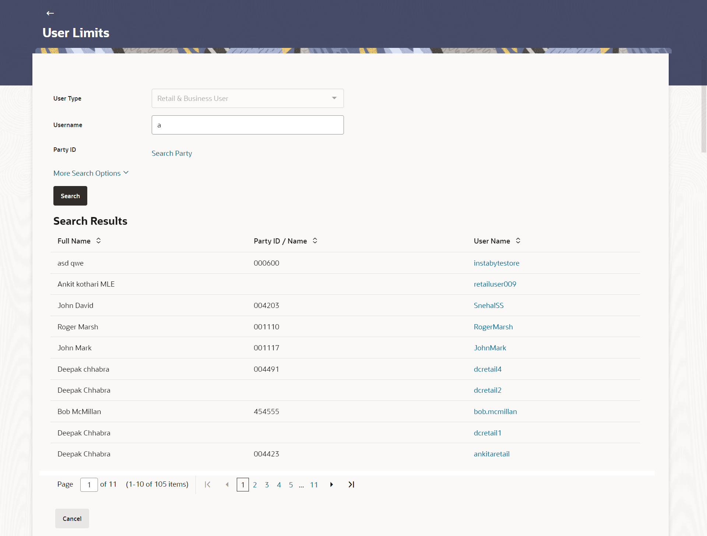Sort results by User Name column
Image resolution: width=707 pixels, height=536 pixels.
pyautogui.click(x=518, y=241)
